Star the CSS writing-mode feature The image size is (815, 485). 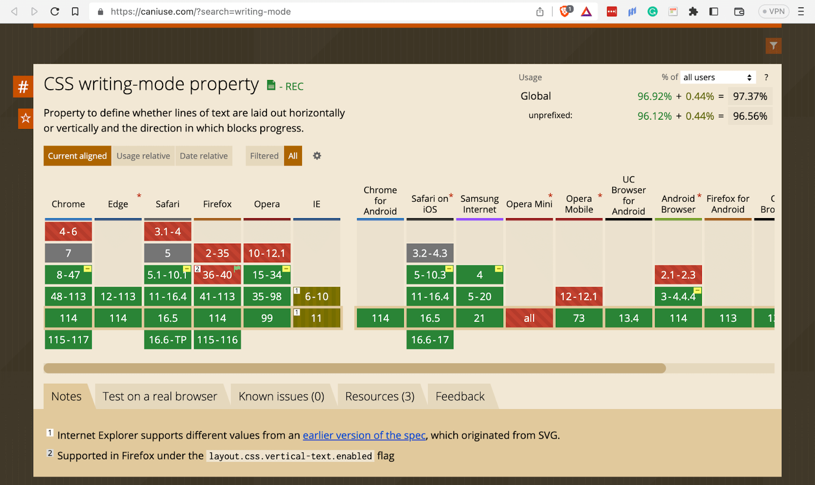coord(25,119)
